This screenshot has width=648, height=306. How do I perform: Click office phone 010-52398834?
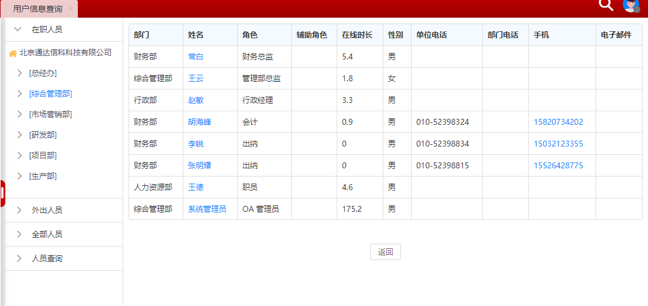pyautogui.click(x=443, y=144)
